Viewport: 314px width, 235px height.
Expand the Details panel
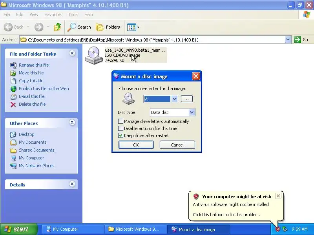click(72, 184)
